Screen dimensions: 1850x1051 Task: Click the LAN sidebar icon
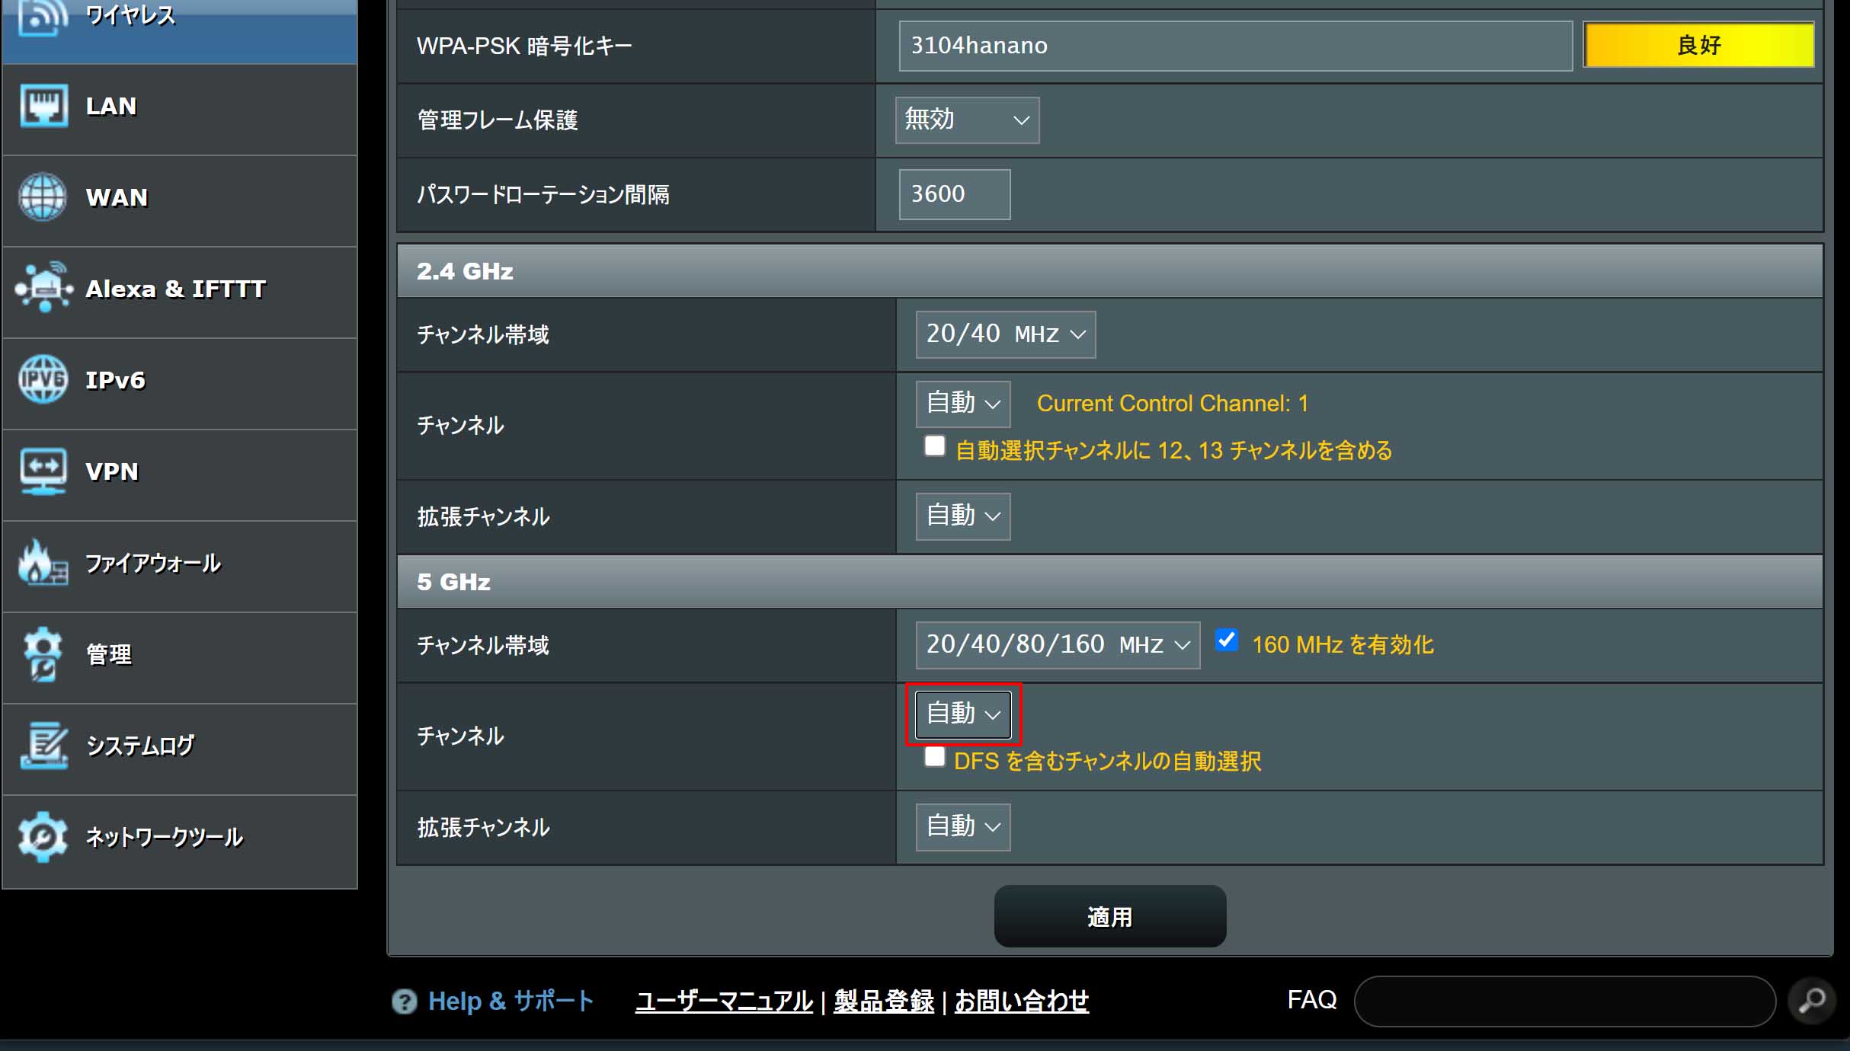click(43, 106)
